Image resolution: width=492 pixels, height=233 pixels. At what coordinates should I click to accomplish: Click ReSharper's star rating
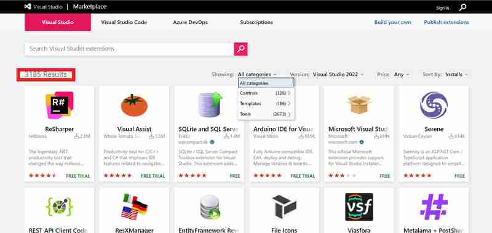[x=42, y=176]
